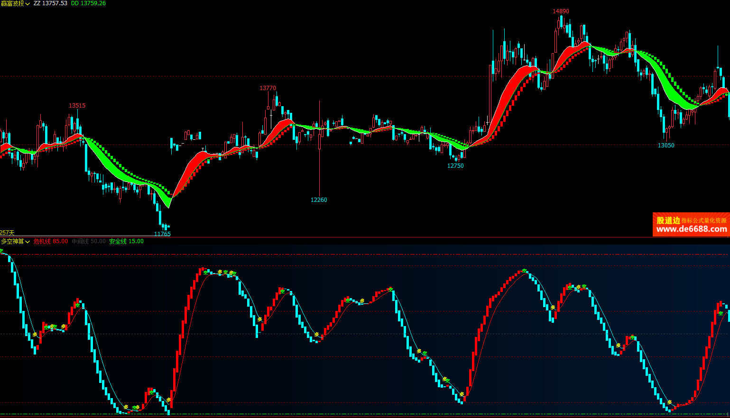730x418 pixels.
Task: Click the 12260 low price marker
Action: coord(319,200)
